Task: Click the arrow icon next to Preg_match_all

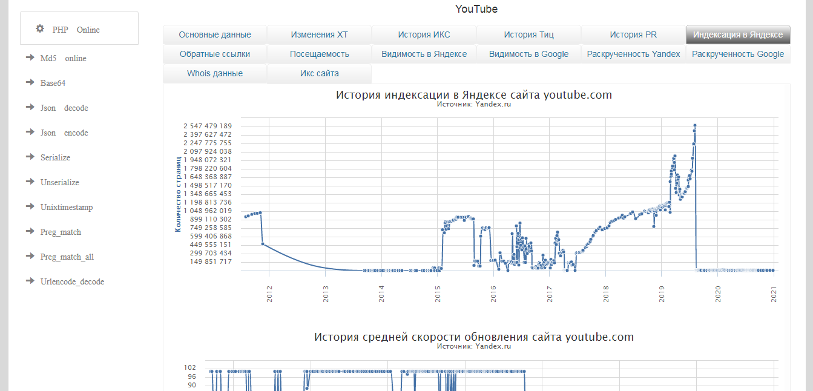Action: point(30,256)
